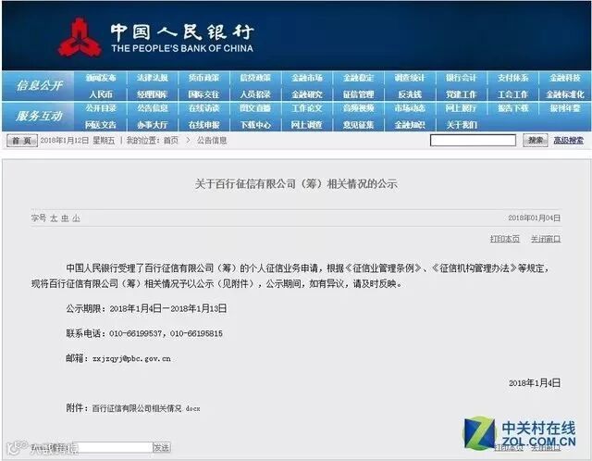Screen dimensions: 592x461
Task: Select 国际交往 in the navigation bar
Action: (203, 94)
